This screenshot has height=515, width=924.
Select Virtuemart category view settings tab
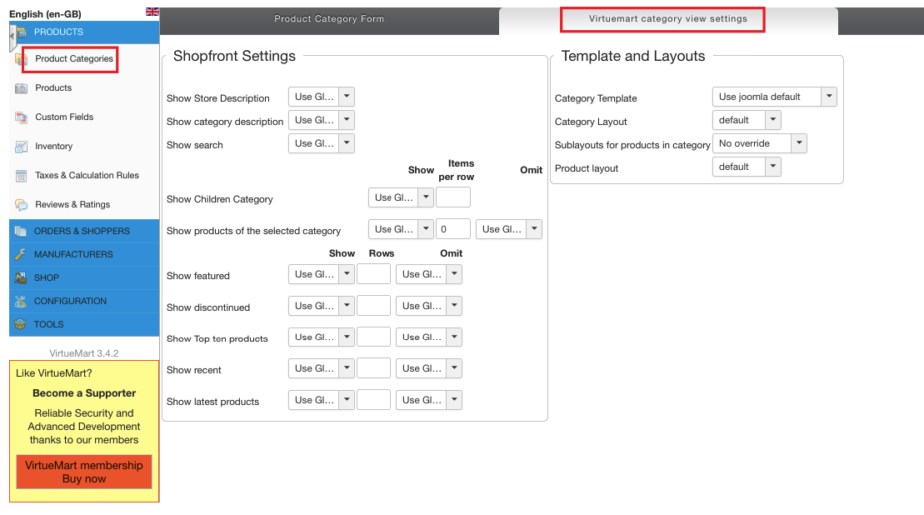tap(667, 19)
